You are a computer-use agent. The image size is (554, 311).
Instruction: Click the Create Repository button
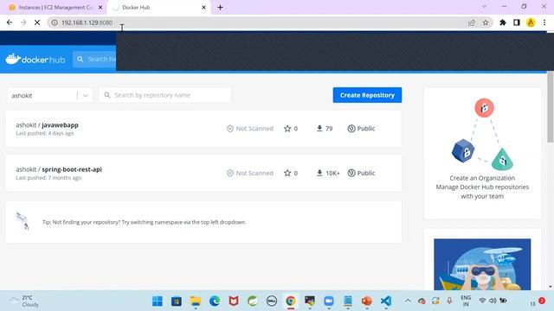tap(367, 95)
